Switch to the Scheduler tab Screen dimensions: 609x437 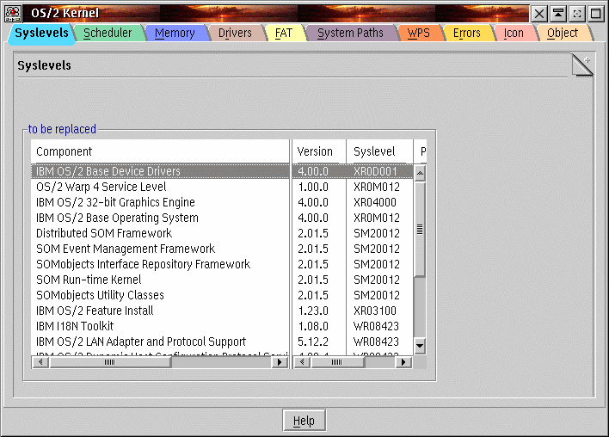pos(108,34)
